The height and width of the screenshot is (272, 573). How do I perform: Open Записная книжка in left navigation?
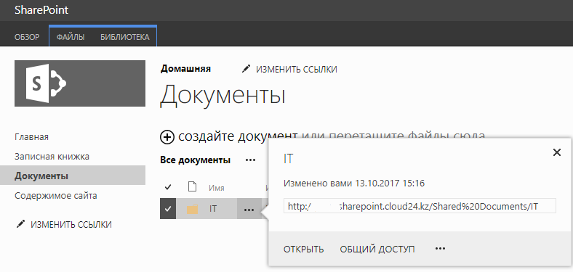pos(52,157)
